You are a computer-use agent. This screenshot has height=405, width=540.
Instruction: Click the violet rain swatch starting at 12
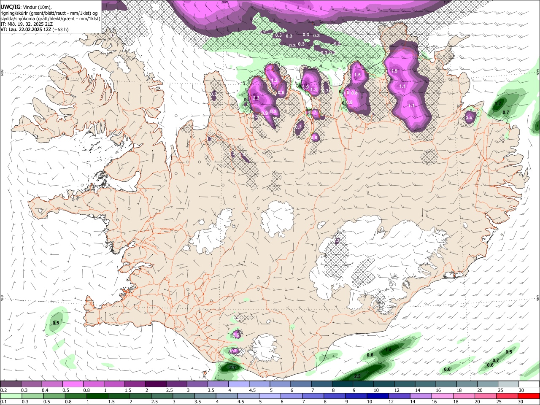(399, 396)
